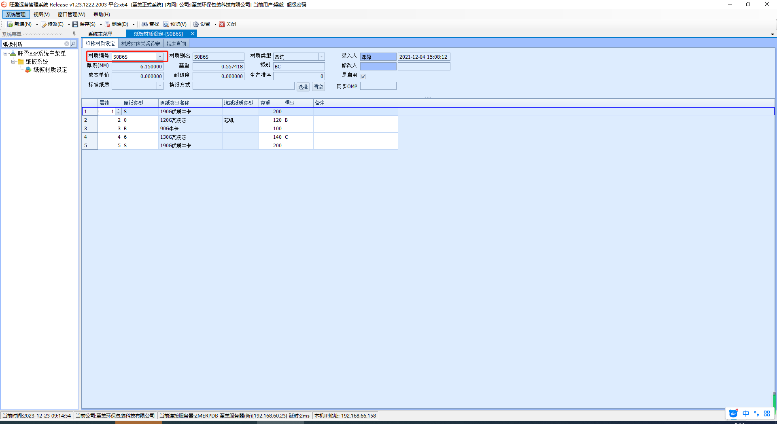Open the 窗口管理(W) menu
Screen dimensions: 777x424
(x=72, y=15)
